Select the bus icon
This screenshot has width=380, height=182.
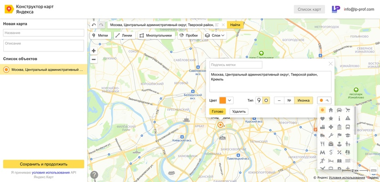348,127
